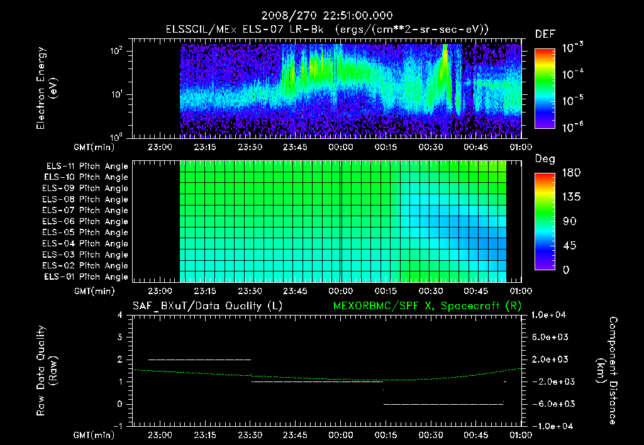644x445 pixels.
Task: Select the ELS-02 Pitch Angle row label
Action: click(85, 266)
